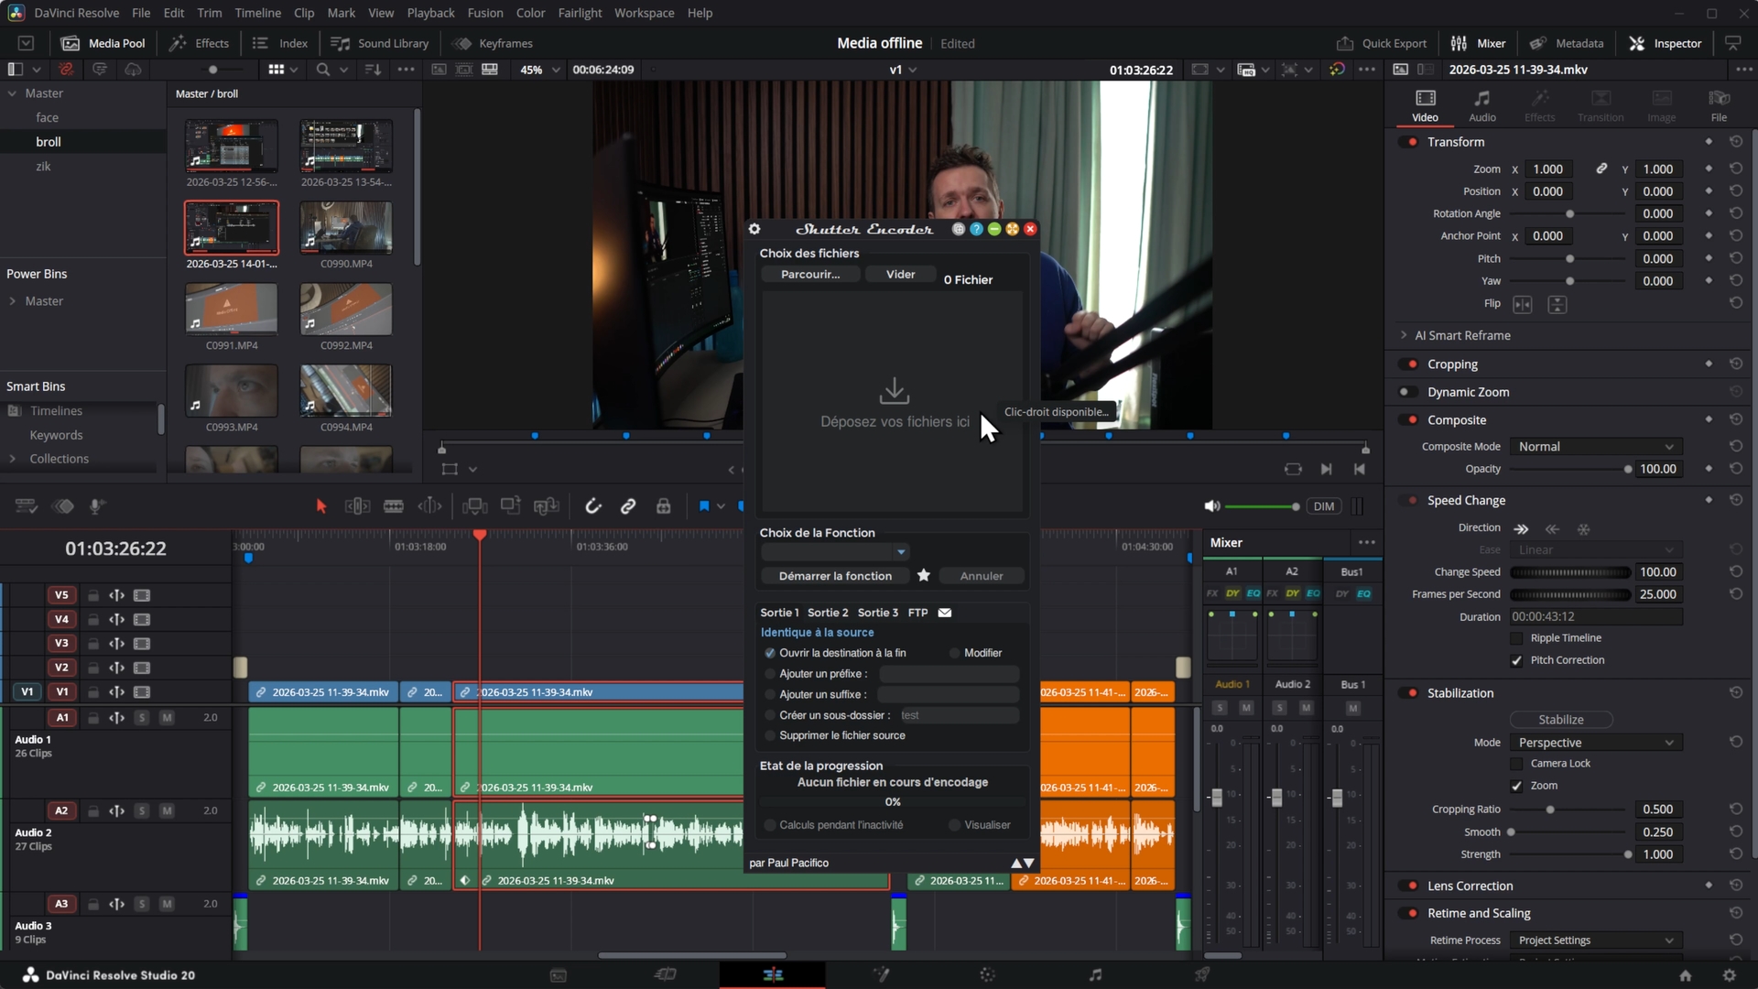Toggle the Dynamic Zoom enable switch
The width and height of the screenshot is (1758, 989).
pos(1407,392)
